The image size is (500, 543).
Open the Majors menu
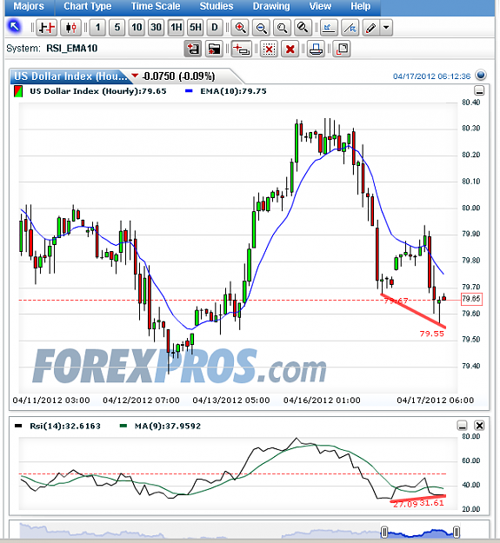(x=29, y=6)
